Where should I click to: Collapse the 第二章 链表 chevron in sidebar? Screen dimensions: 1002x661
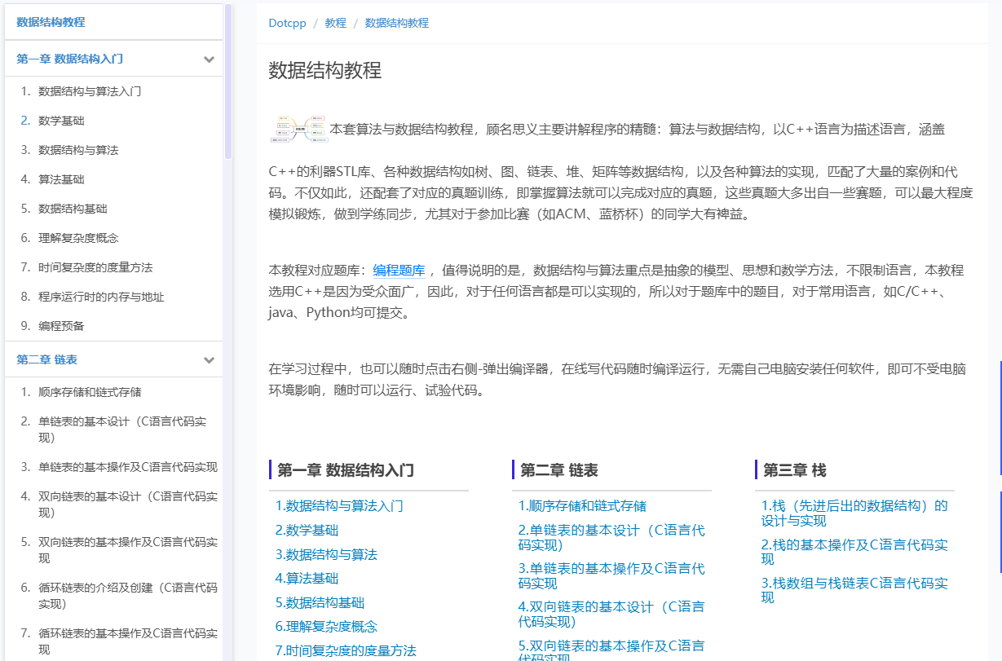(209, 360)
